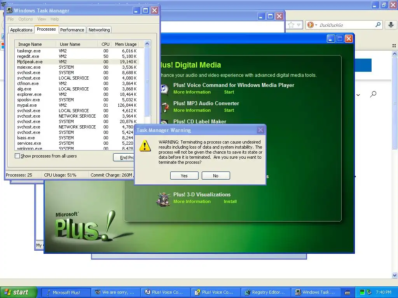Viewport: 398px width, 298px height.
Task: Start Plus! MP3 Audio Converter
Action: (x=229, y=110)
